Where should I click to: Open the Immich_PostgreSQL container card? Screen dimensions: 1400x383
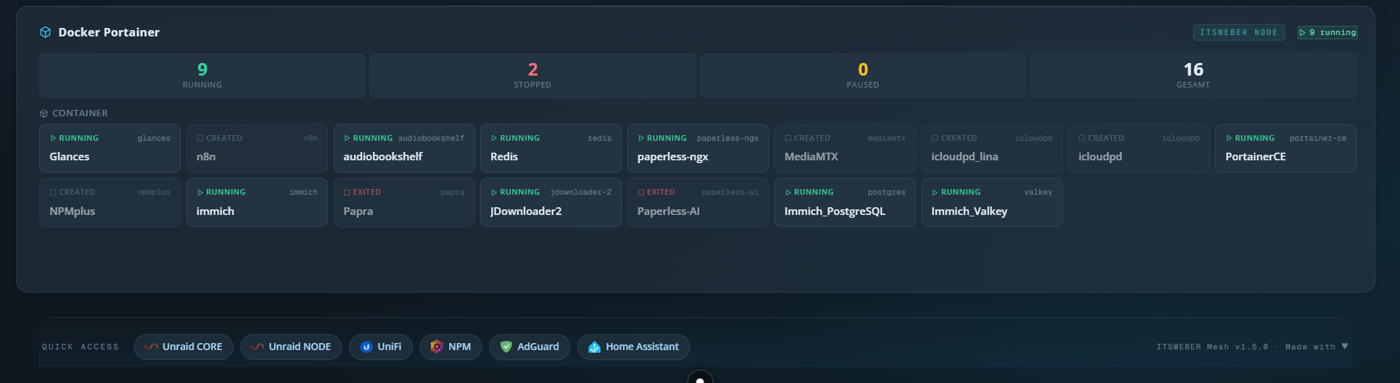(x=845, y=202)
